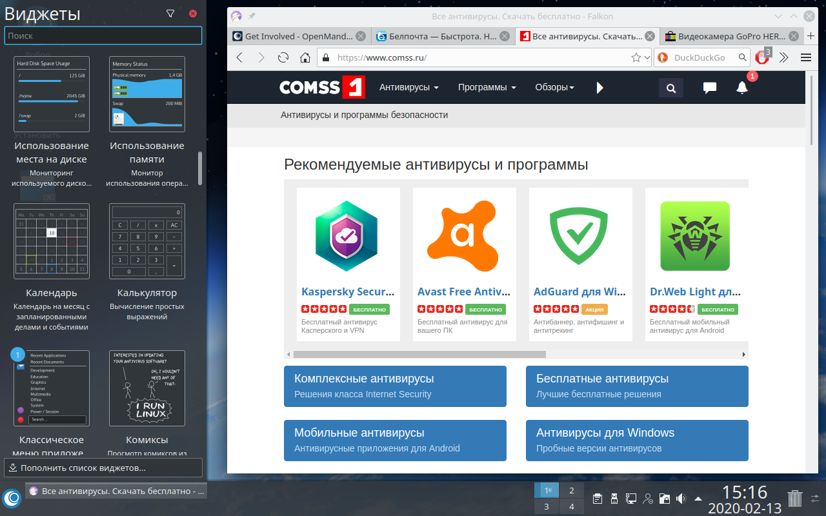Image resolution: width=826 pixels, height=516 pixels.
Task: Click the web page vertical scrollbar
Action: (812, 110)
